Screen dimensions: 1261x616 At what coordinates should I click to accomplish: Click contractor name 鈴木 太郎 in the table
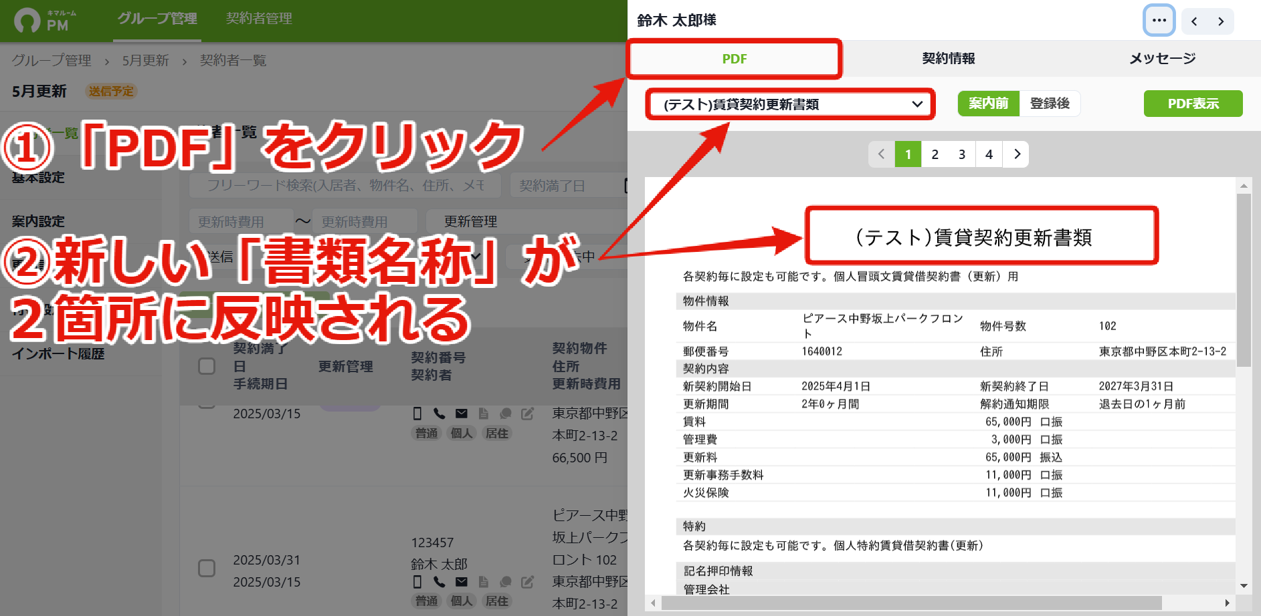tap(439, 565)
